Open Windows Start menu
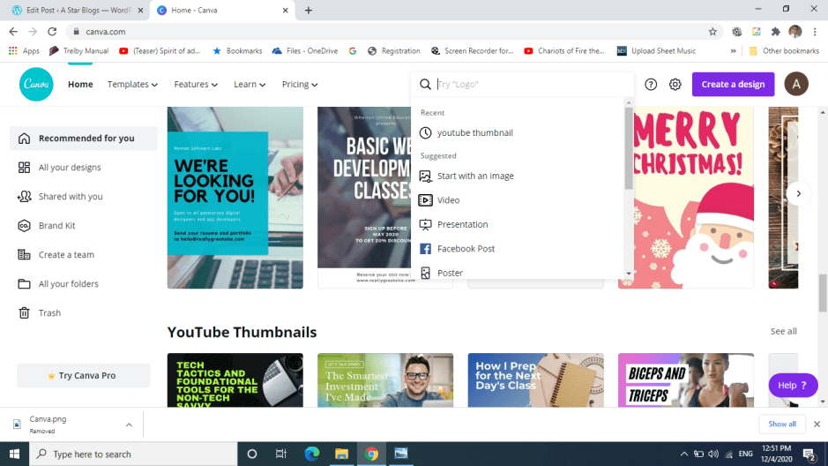Image resolution: width=828 pixels, height=466 pixels. point(14,454)
